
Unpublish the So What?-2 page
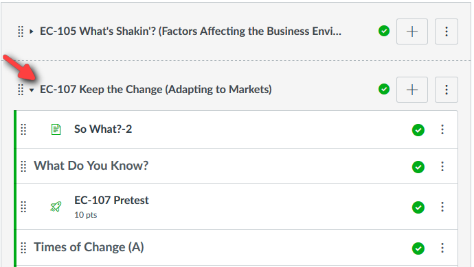(x=418, y=130)
